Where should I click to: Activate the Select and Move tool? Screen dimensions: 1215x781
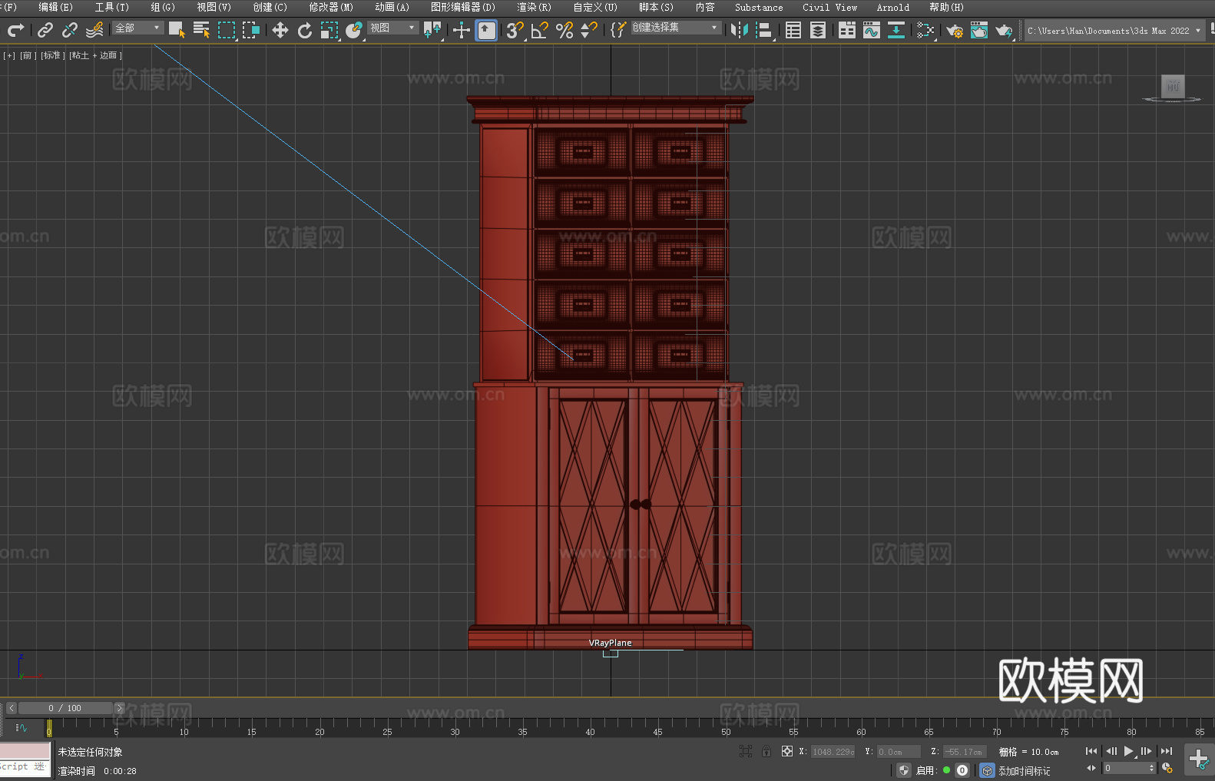(280, 30)
